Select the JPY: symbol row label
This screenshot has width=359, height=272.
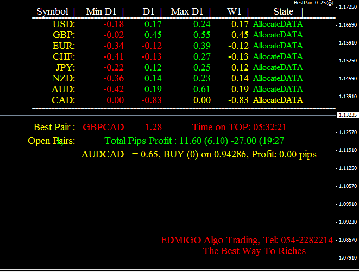click(66, 67)
